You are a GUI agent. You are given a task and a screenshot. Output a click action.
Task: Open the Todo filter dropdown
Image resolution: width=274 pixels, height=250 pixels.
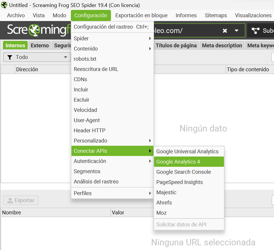click(37, 57)
